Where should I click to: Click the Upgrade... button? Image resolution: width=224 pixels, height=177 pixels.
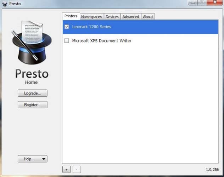tap(33, 93)
